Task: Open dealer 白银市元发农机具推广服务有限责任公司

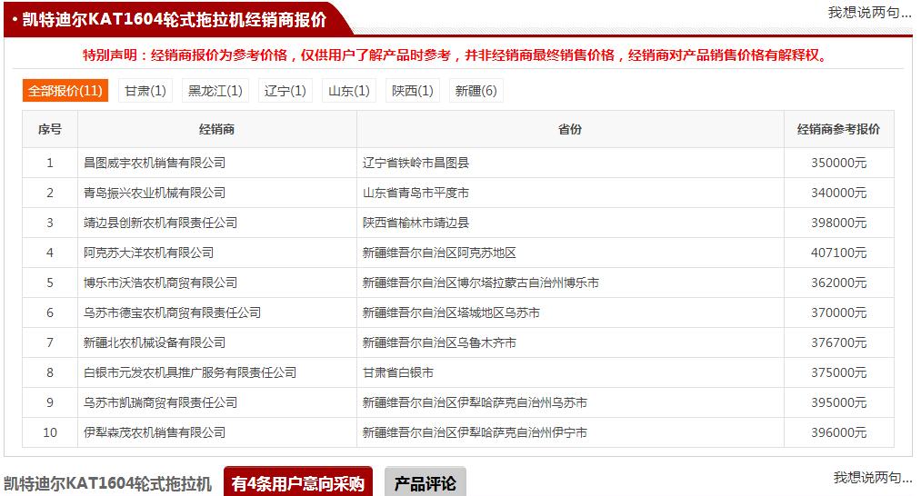Action: (190, 372)
